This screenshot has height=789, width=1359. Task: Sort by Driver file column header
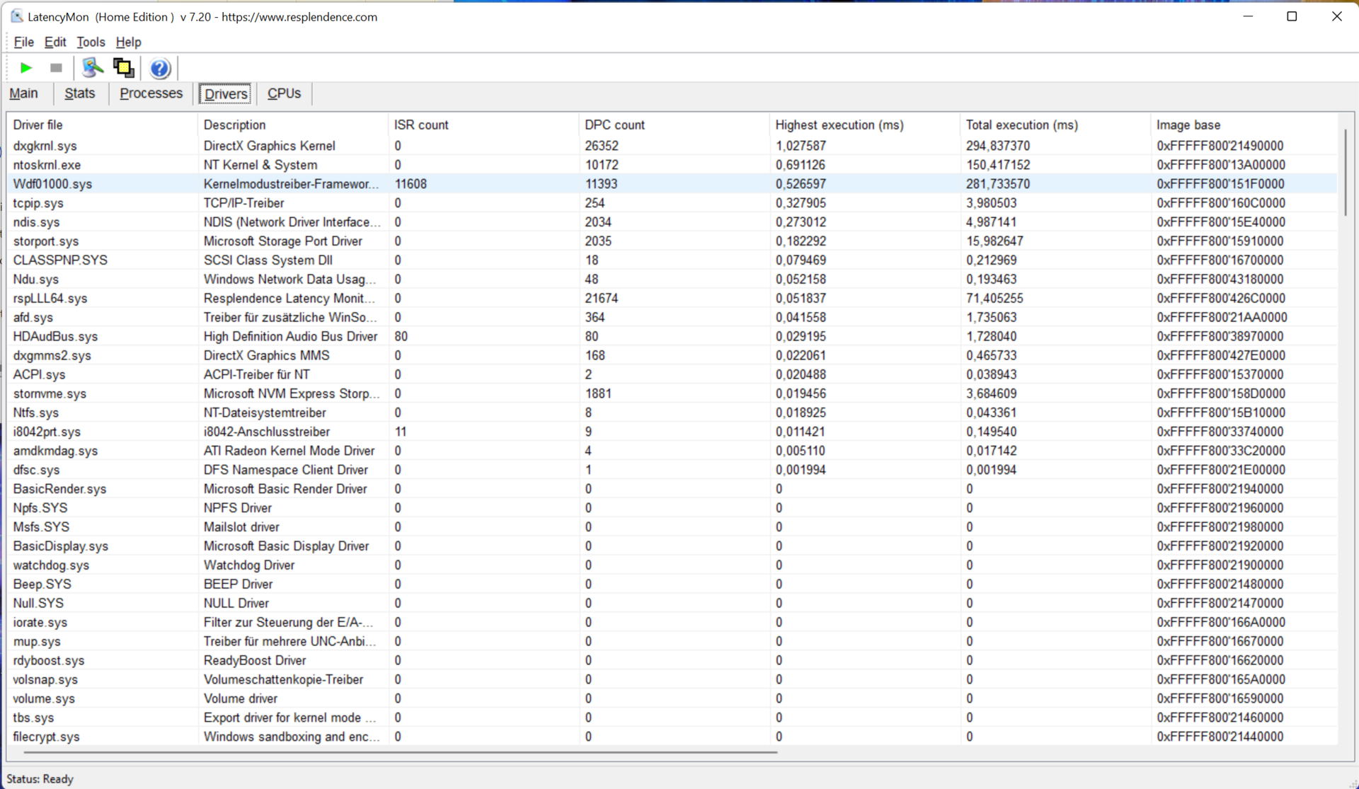pyautogui.click(x=38, y=125)
